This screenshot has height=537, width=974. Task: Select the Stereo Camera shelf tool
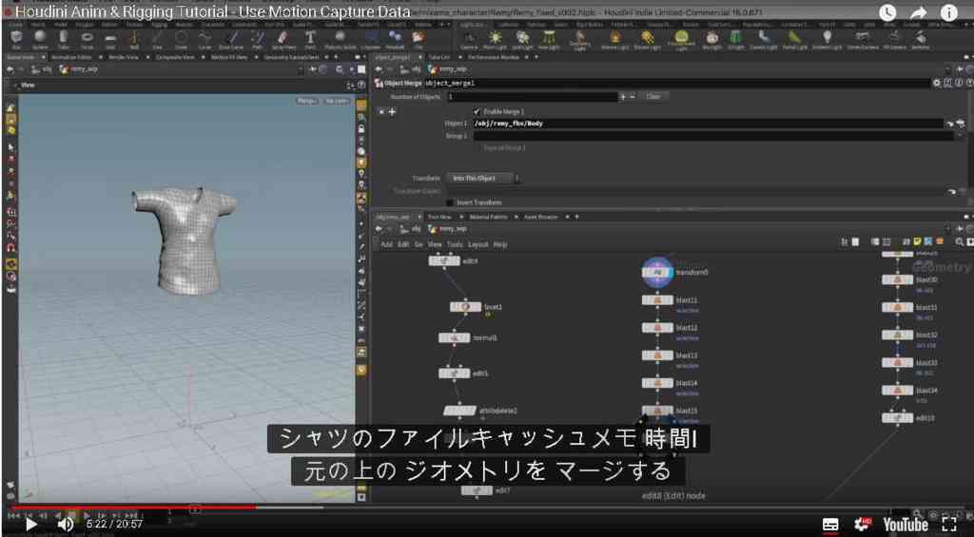click(862, 40)
